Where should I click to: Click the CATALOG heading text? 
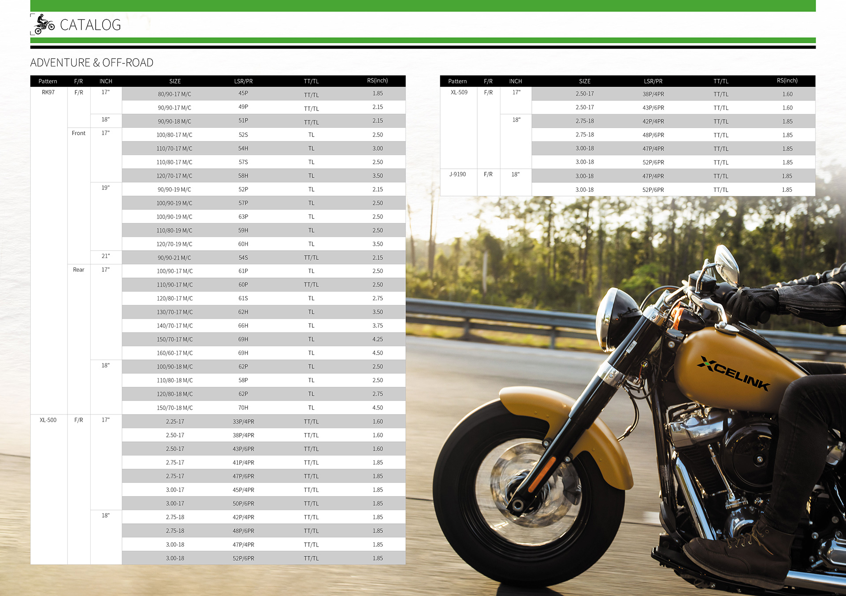[x=90, y=25]
